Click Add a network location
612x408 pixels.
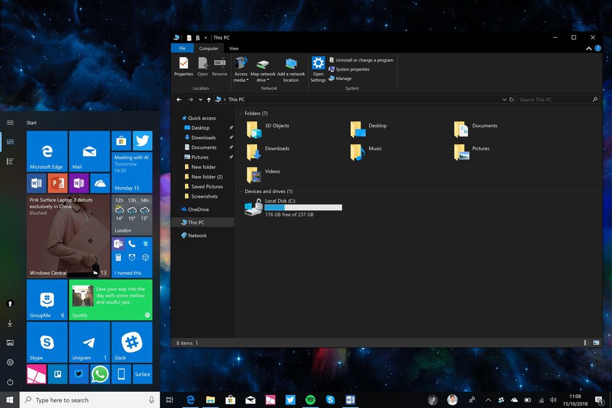tap(291, 66)
